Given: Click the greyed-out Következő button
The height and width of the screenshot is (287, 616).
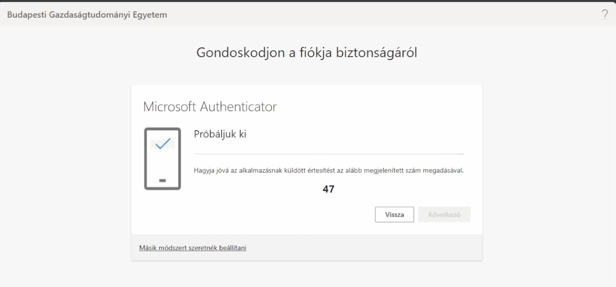Looking at the screenshot, I should click(444, 215).
